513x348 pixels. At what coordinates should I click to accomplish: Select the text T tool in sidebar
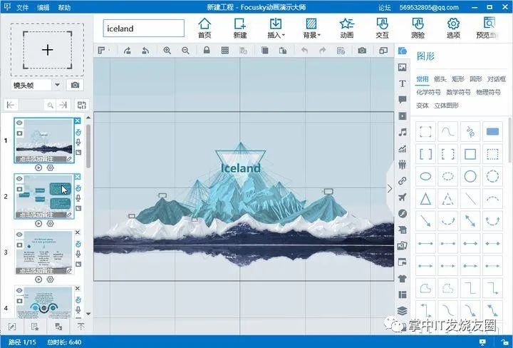403,83
